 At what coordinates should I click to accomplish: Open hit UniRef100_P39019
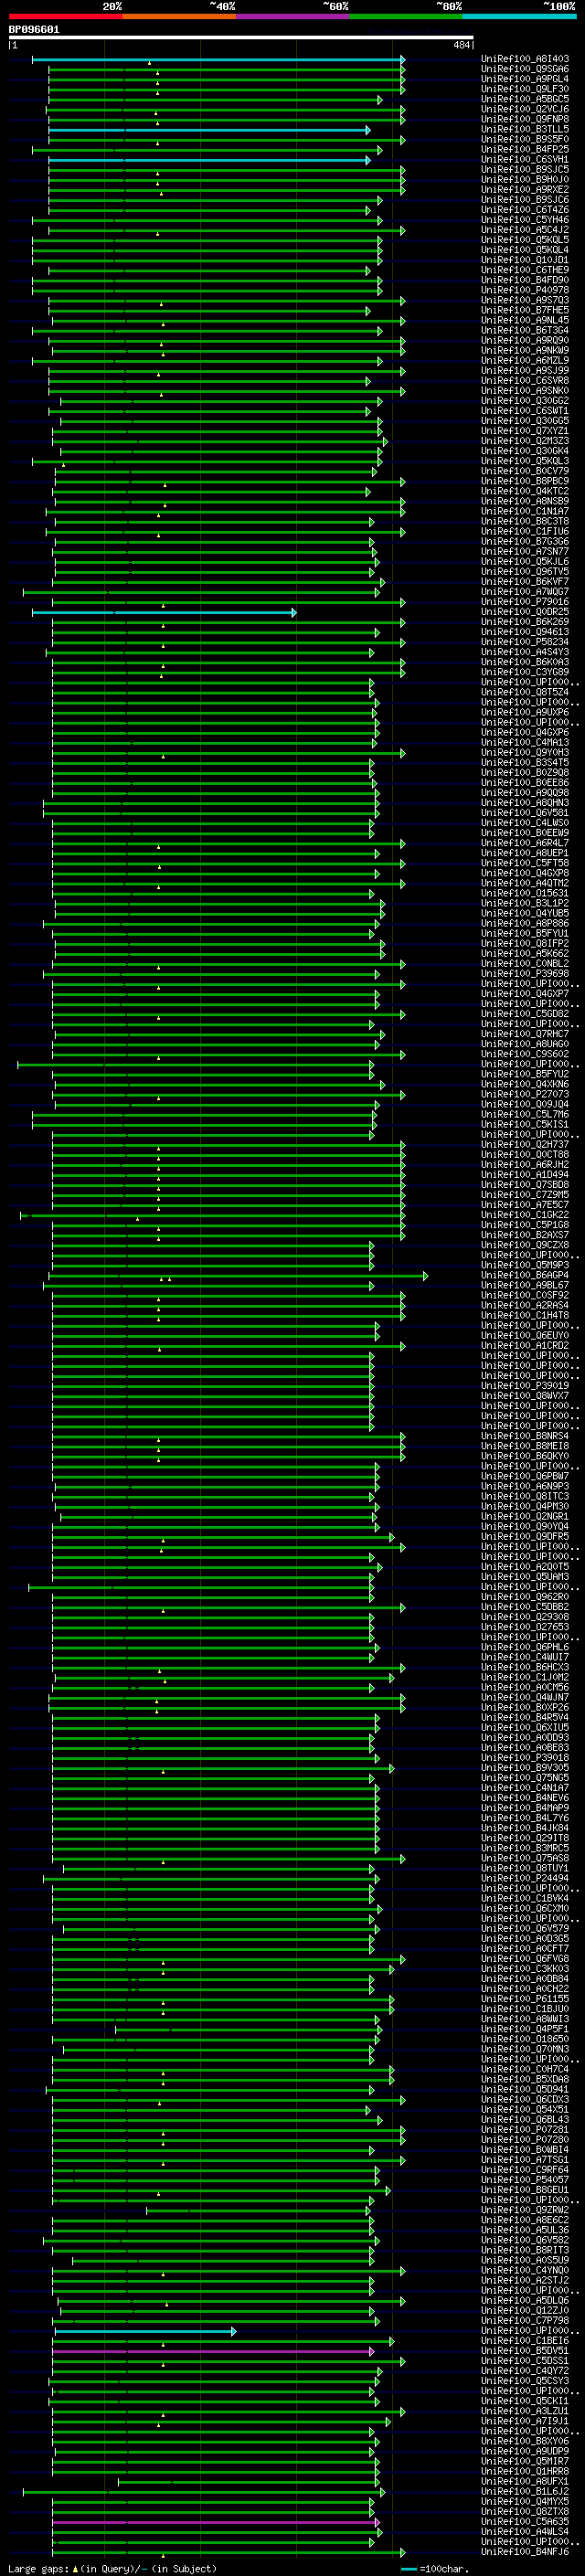[525, 1386]
